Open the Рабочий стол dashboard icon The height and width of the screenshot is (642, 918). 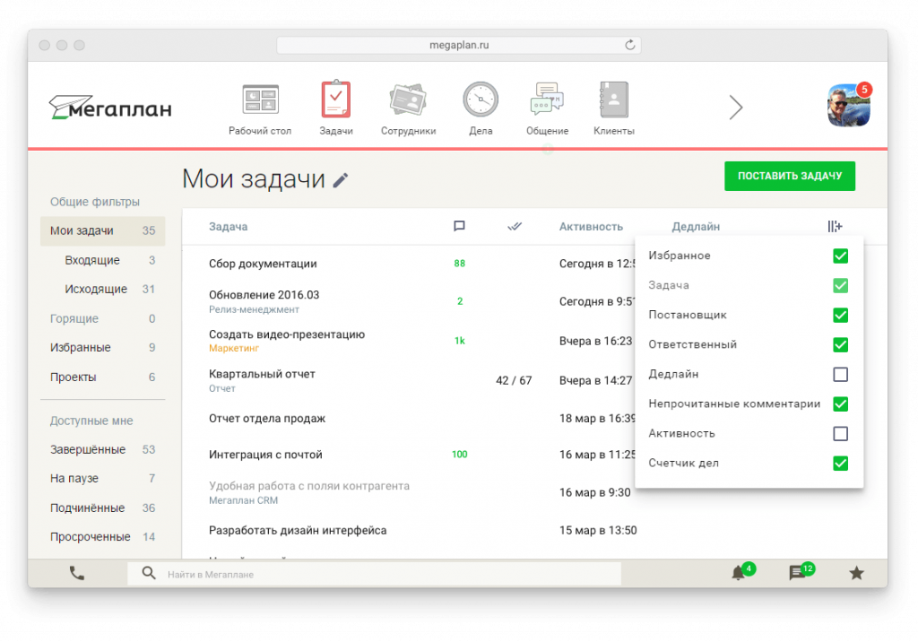[x=260, y=100]
